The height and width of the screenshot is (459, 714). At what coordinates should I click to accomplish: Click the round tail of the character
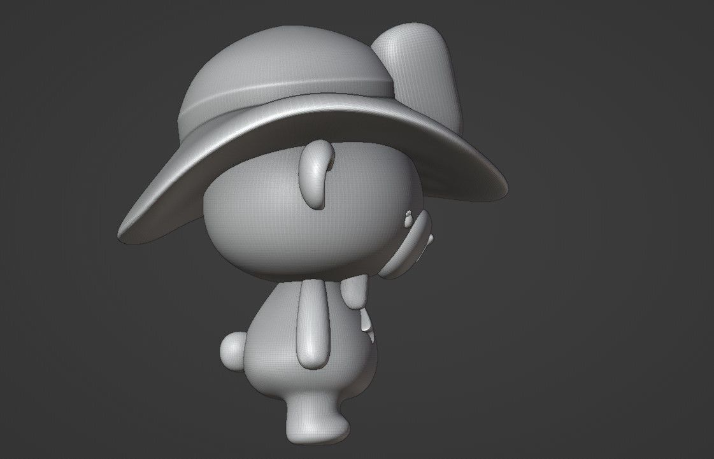tap(233, 351)
